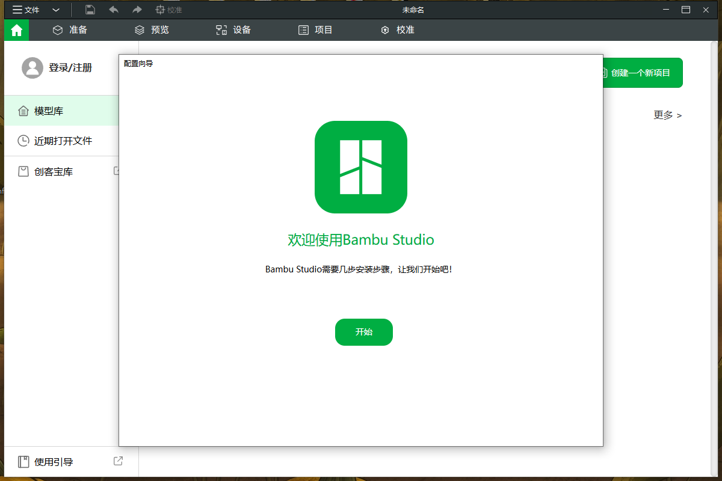Viewport: 722px width, 481px height.
Task: Select 模型库 in the sidebar
Action: tap(61, 111)
